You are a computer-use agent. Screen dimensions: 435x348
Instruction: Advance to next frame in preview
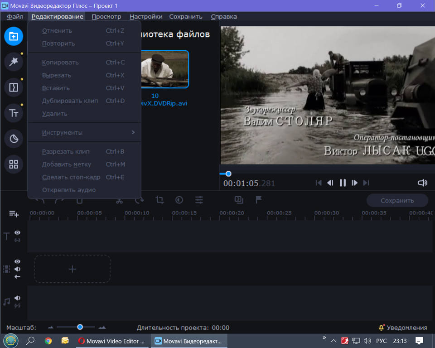coord(354,183)
